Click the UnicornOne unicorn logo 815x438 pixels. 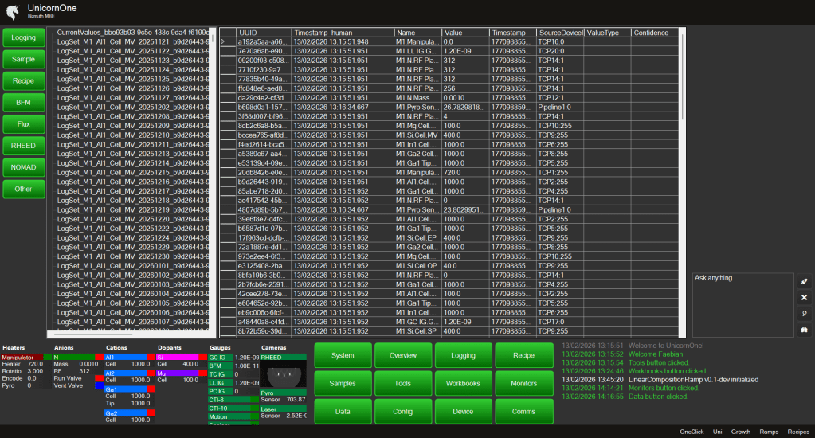(13, 11)
